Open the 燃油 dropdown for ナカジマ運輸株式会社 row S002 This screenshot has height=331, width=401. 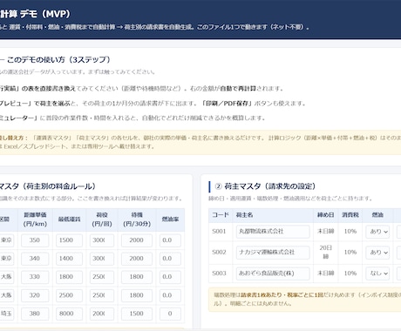[377, 253]
